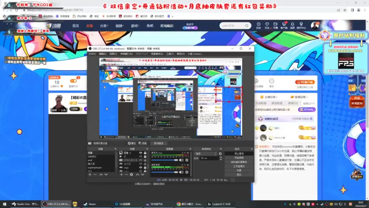Screen dimensions: 369x208
Task: Adjust desktop audio volume slider
Action: tap(165, 172)
